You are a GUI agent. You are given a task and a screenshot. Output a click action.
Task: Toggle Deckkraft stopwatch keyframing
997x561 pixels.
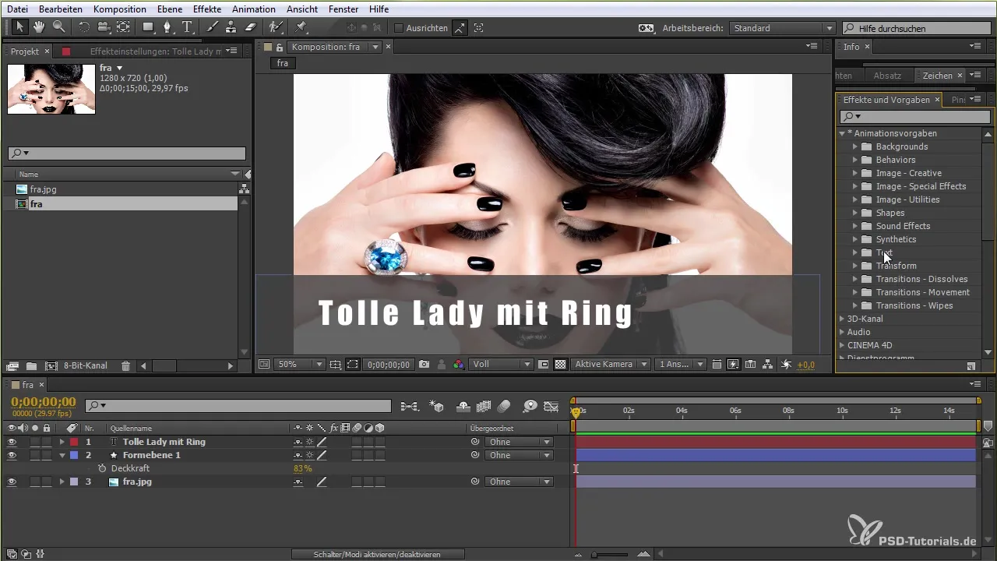[x=101, y=468]
